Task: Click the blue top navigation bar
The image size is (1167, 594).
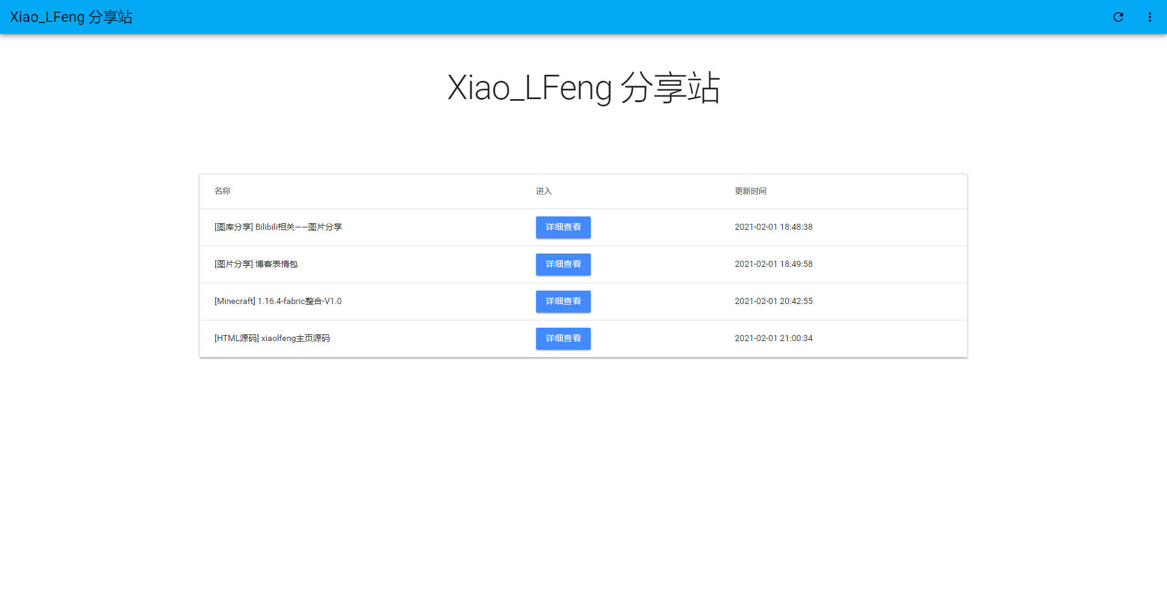Action: [583, 17]
